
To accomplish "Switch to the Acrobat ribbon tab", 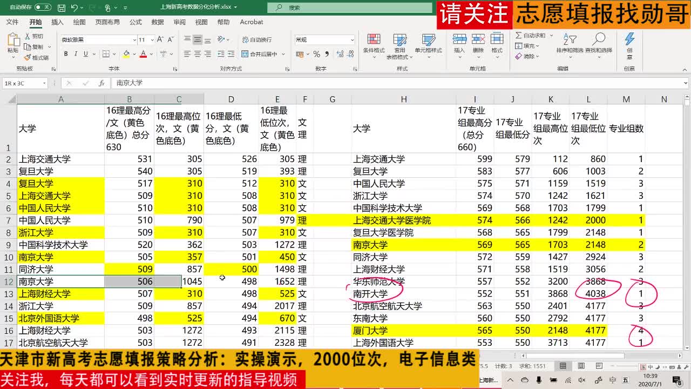I will [x=252, y=22].
